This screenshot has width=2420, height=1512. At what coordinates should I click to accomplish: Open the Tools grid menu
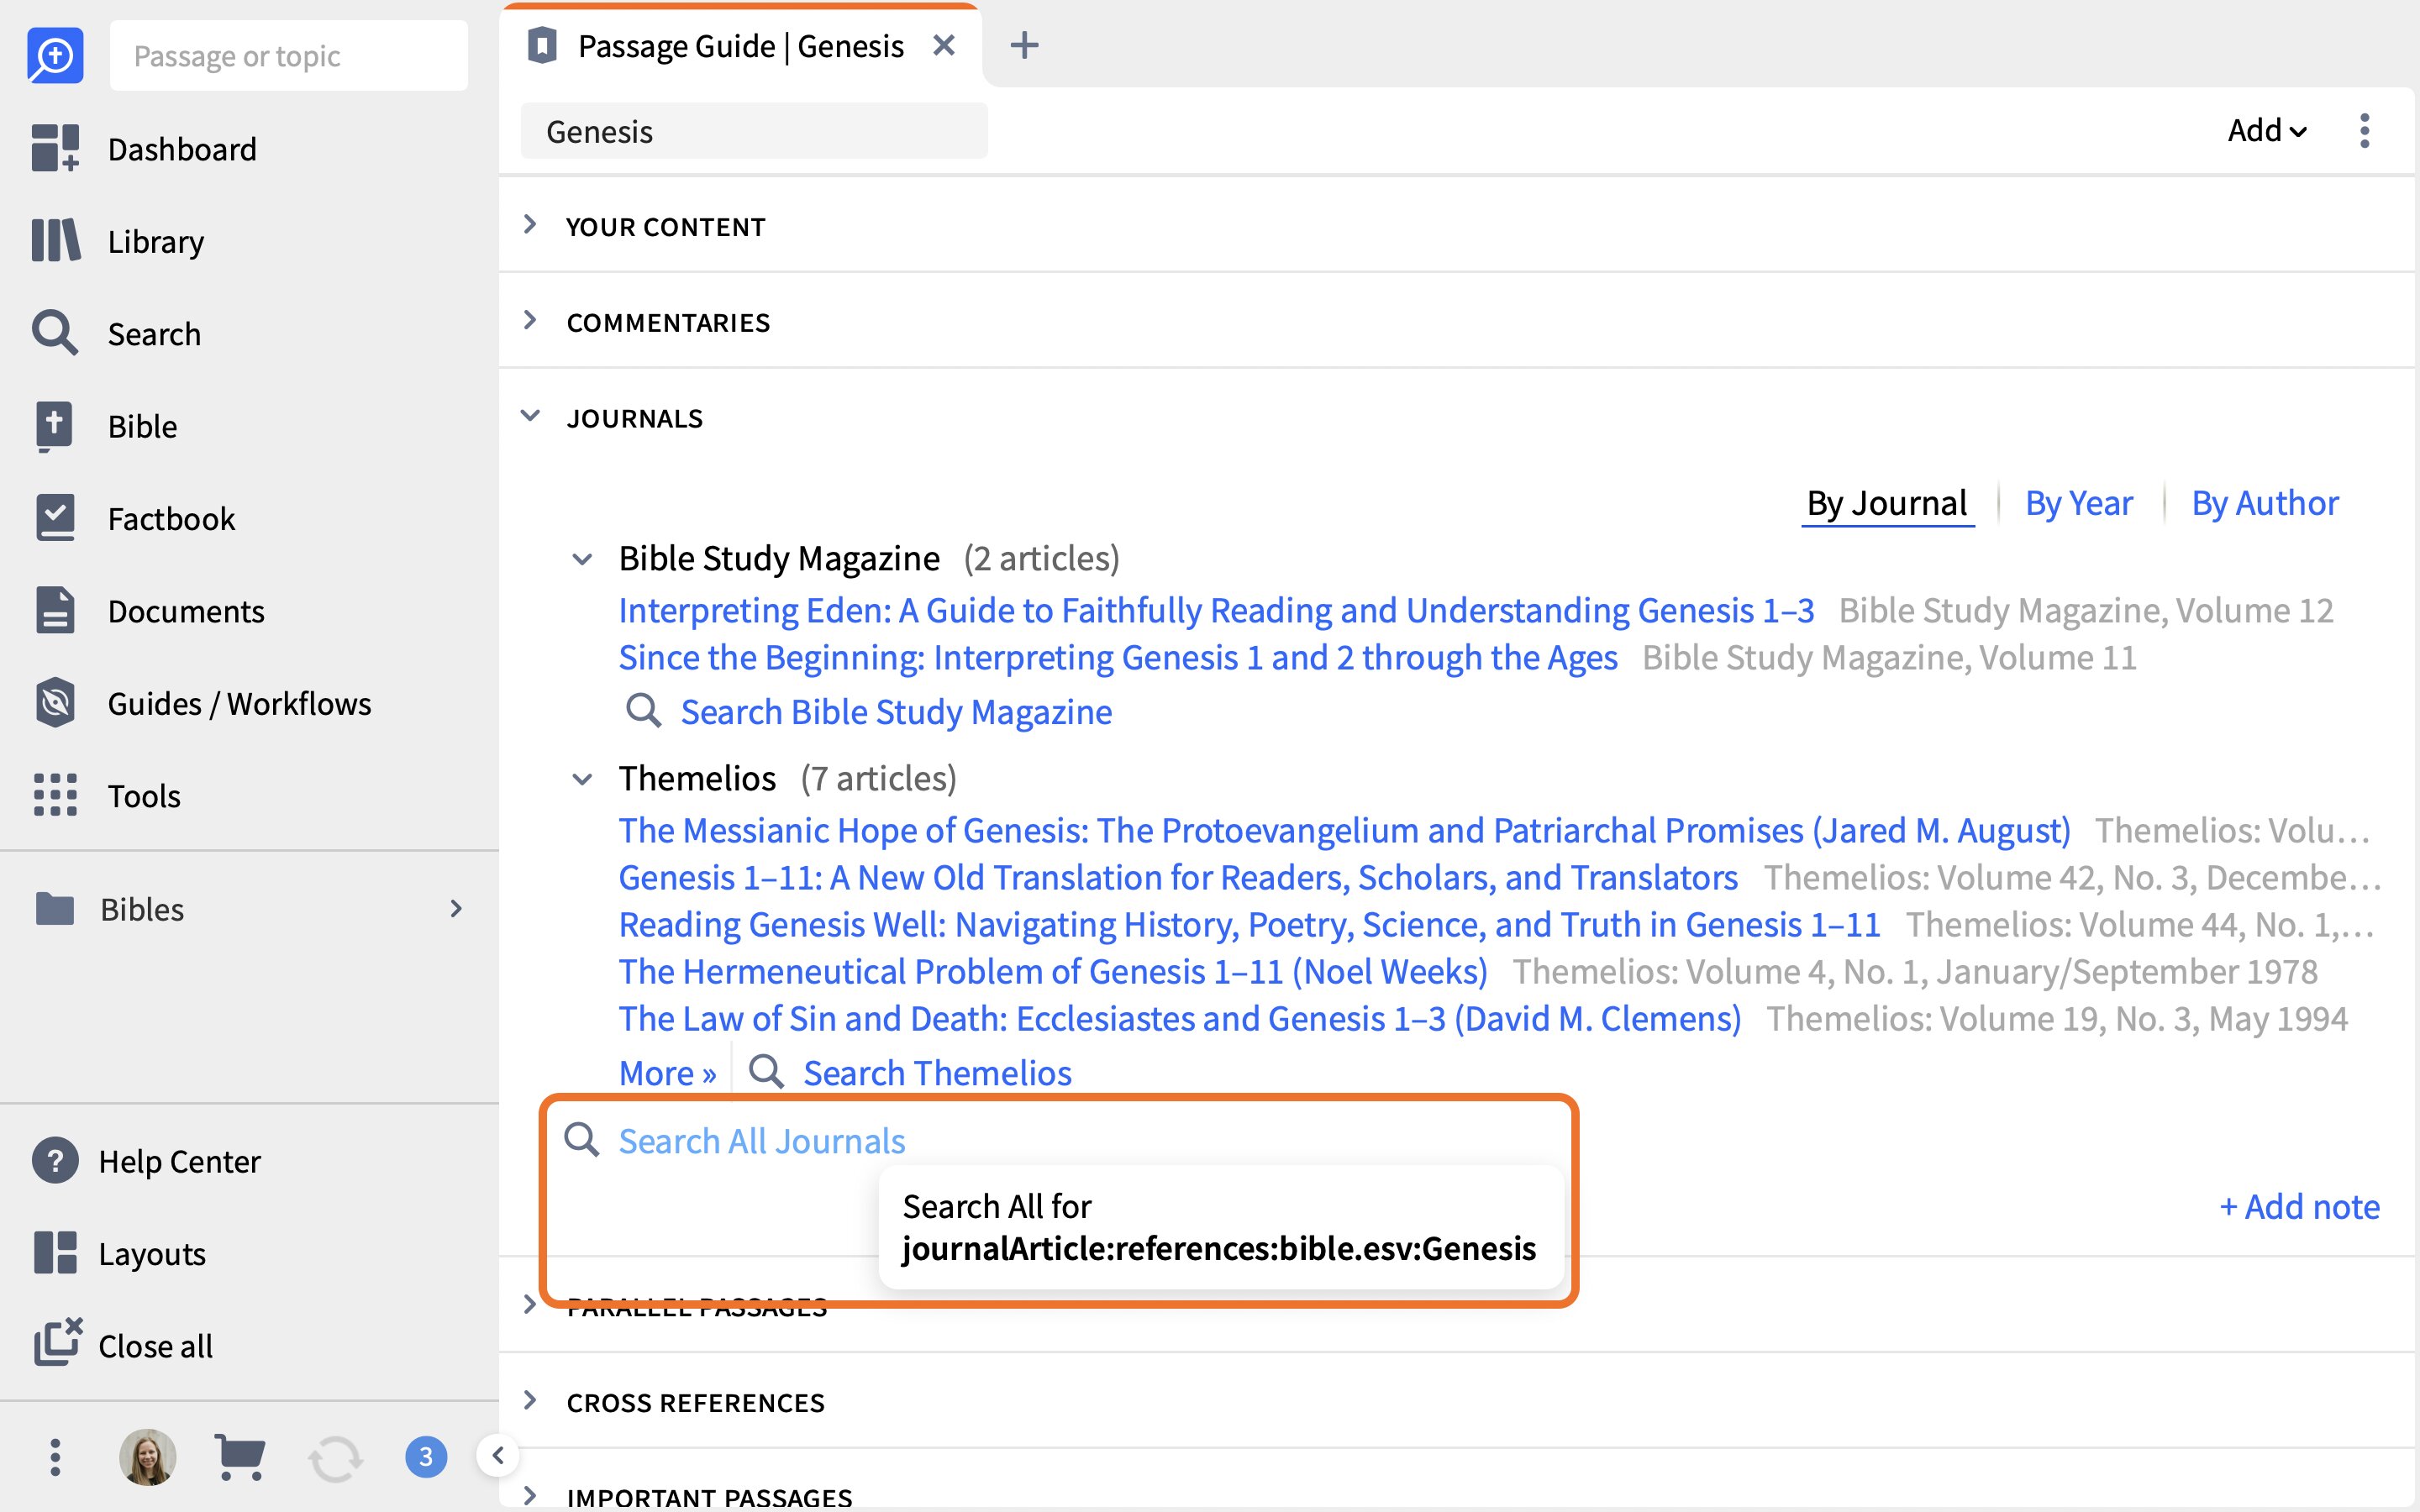click(x=107, y=796)
